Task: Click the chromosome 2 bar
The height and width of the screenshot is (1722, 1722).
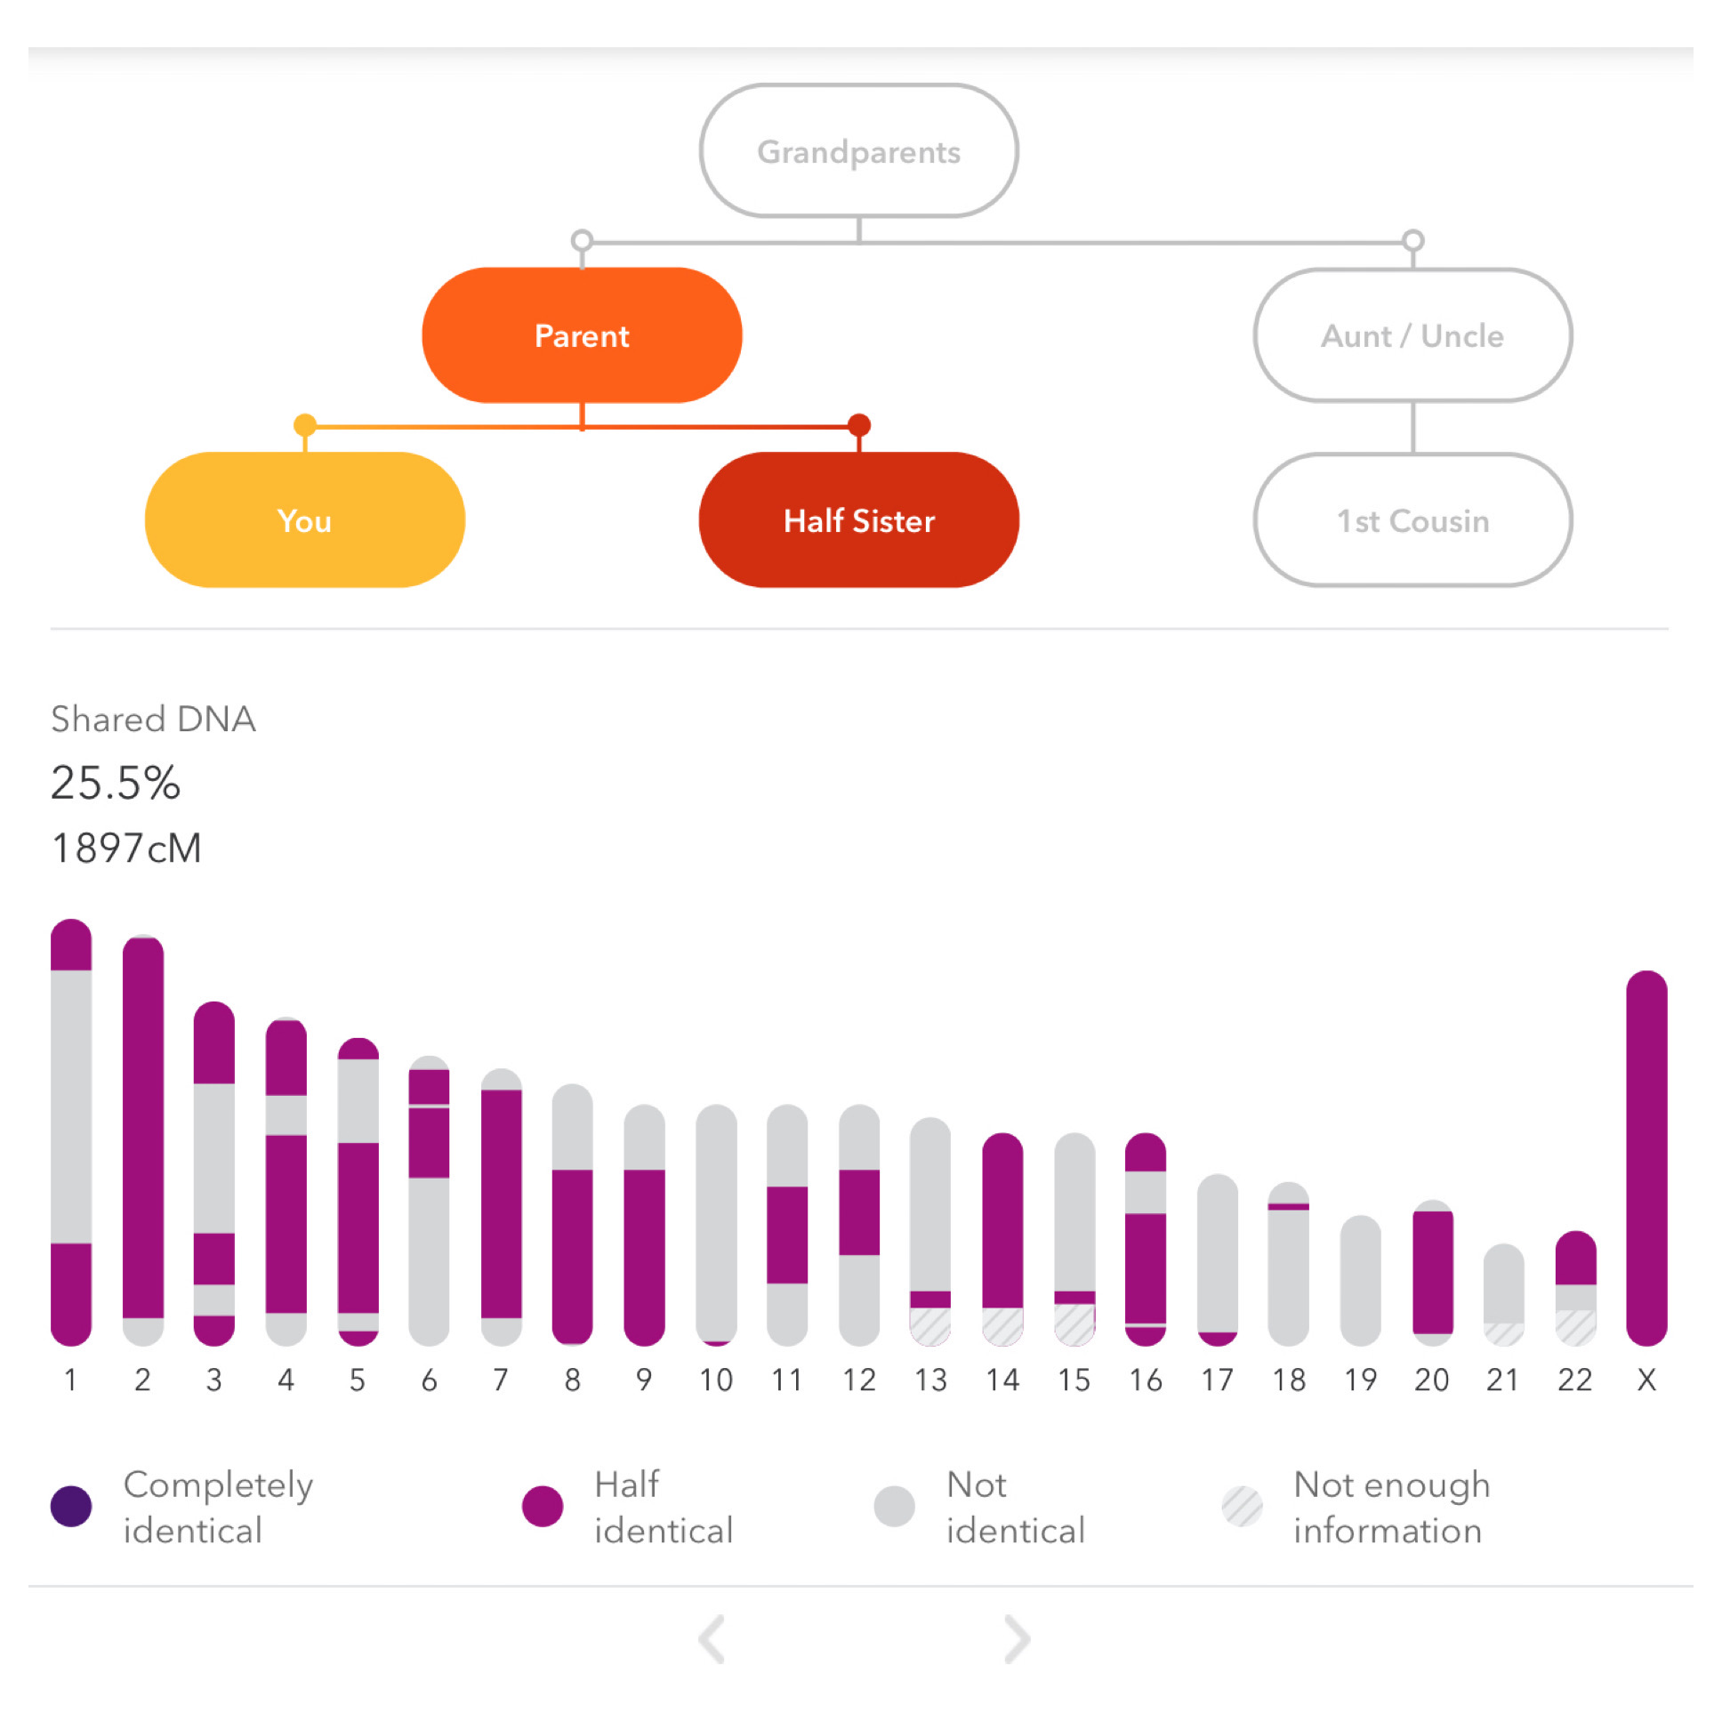Action: point(142,1139)
